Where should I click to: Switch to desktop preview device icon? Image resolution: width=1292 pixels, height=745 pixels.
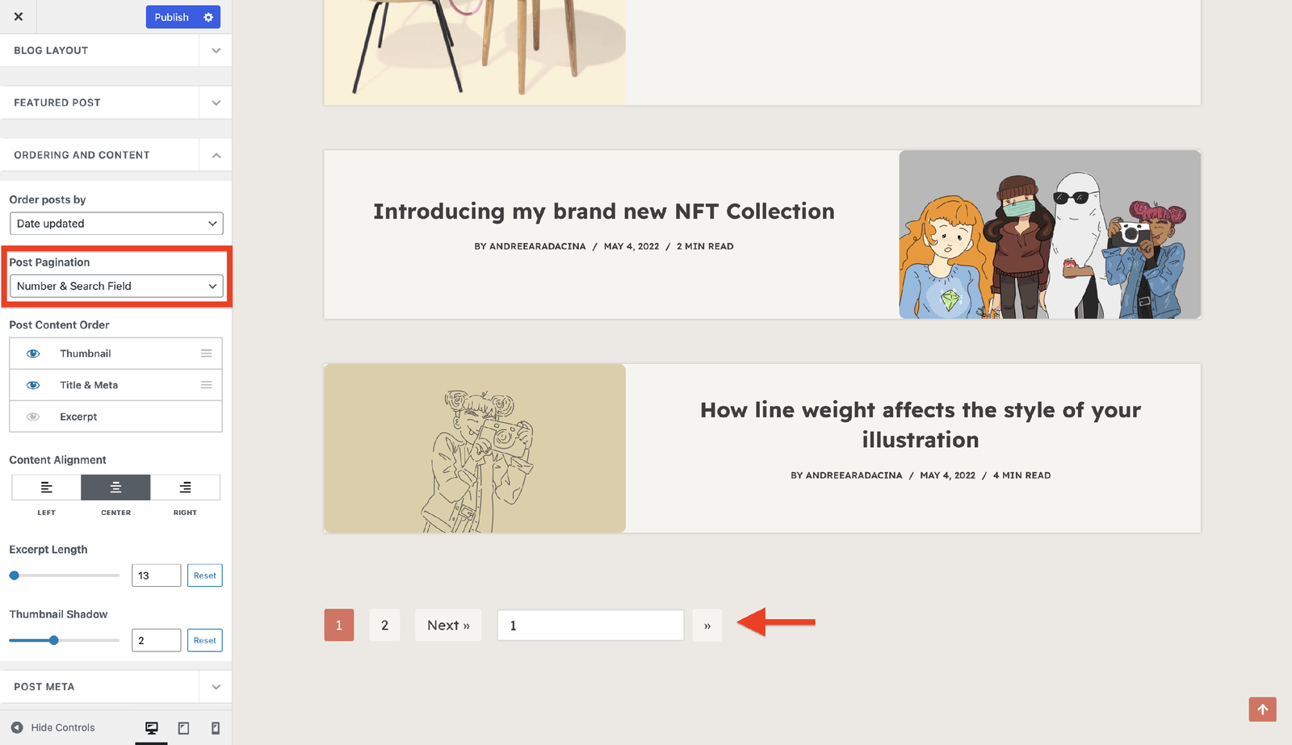151,728
